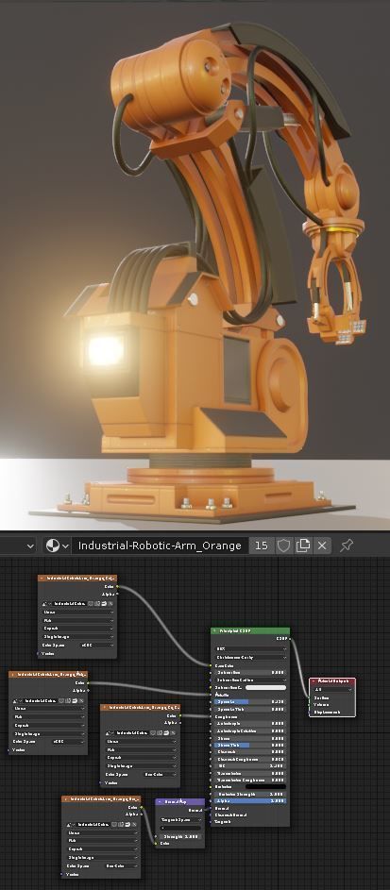Click the Transmission slider in Principled BSDF
Image resolution: width=390 pixels, height=890 pixels.
250,773
